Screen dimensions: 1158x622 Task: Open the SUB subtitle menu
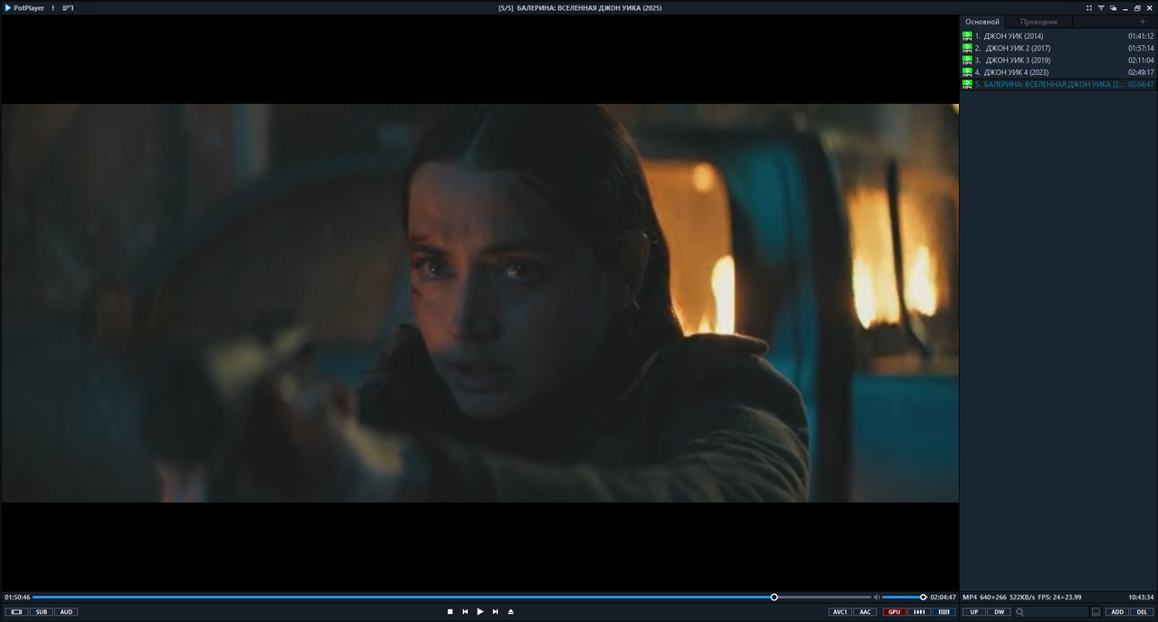42,612
